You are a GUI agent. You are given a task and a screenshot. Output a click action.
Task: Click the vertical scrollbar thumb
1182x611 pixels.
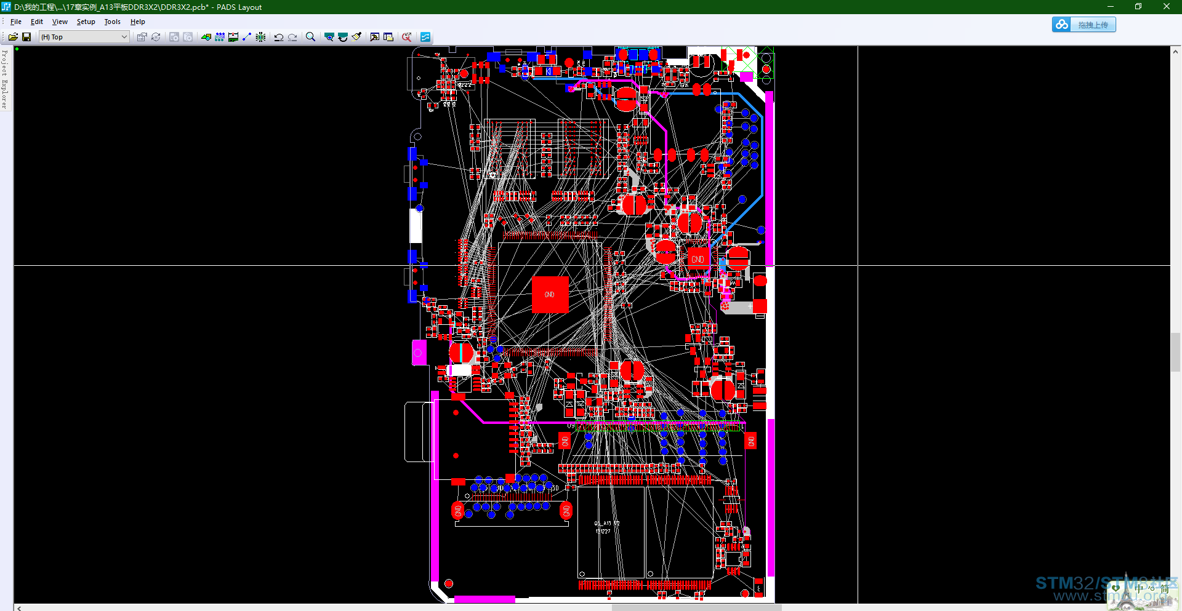pyautogui.click(x=1175, y=352)
